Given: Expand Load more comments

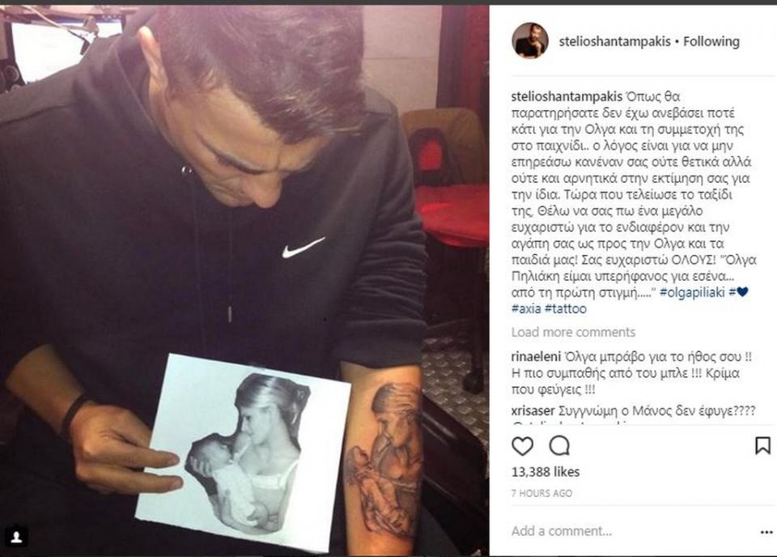Looking at the screenshot, I should click(x=573, y=332).
